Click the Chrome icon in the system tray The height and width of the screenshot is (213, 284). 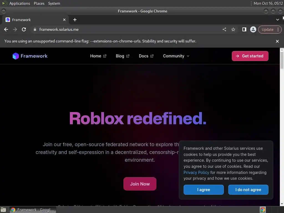click(263, 210)
